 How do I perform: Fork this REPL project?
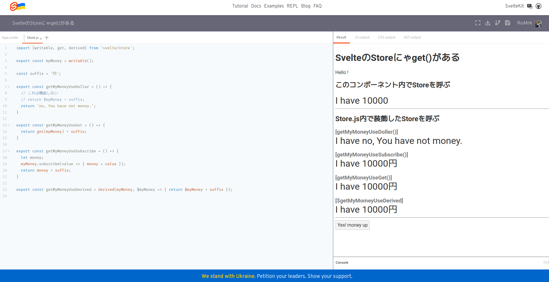click(498, 23)
